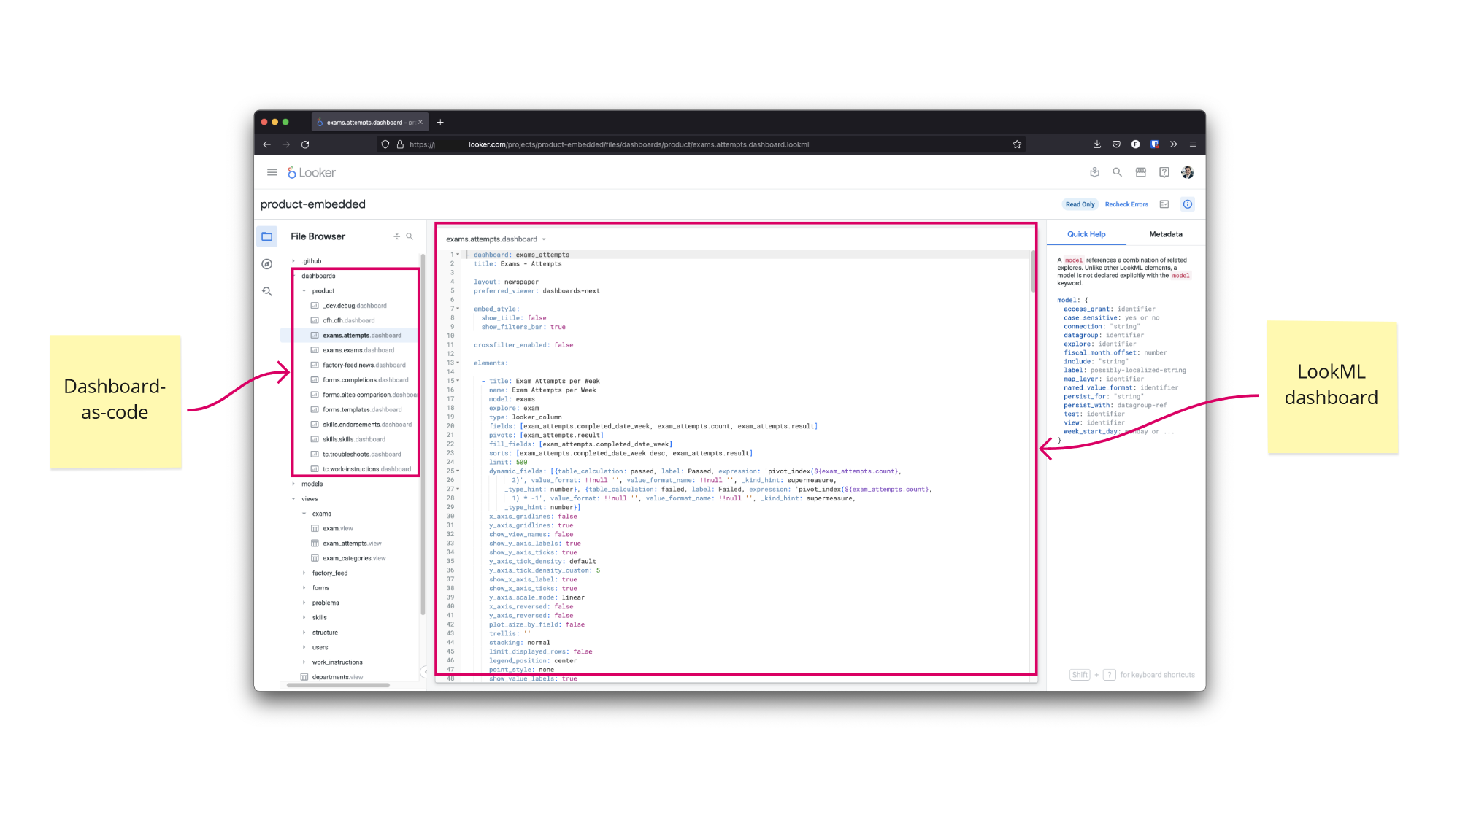Open factory-feed.news.dashboard file
Image resolution: width=1460 pixels, height=820 pixels.
364,365
